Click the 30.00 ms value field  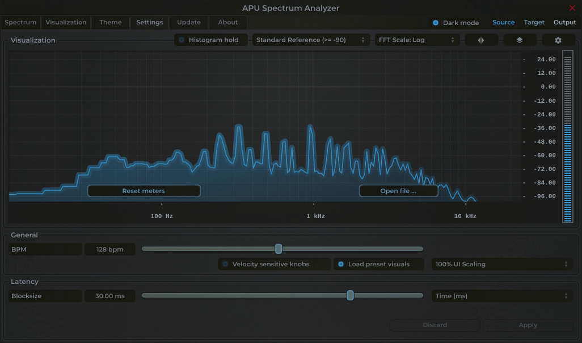[110, 296]
